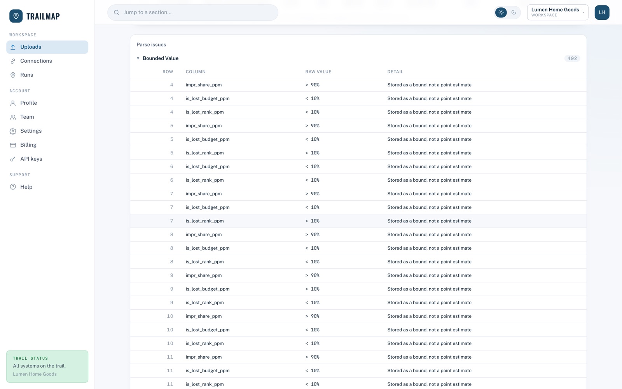Focus the Jump to a section search field
Screen dimensions: 622x389
pos(193,12)
